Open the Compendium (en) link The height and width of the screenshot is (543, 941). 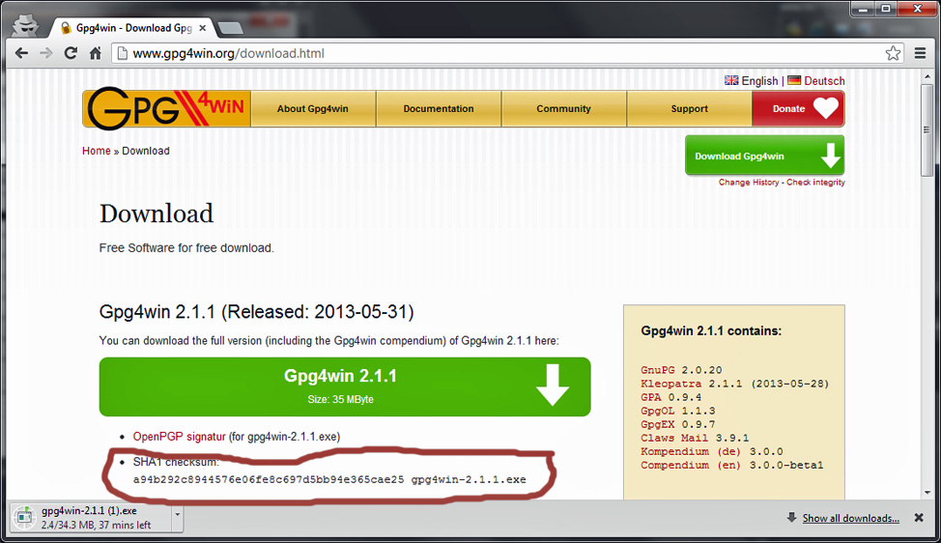690,466
